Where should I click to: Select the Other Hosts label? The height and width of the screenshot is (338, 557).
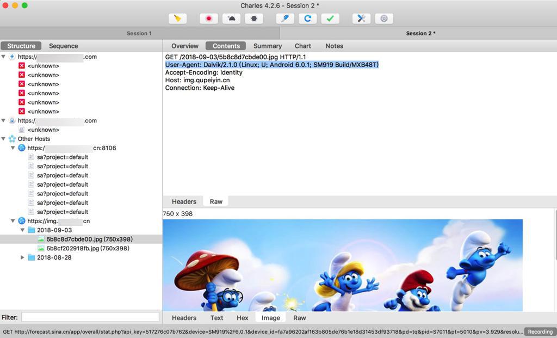pos(34,139)
